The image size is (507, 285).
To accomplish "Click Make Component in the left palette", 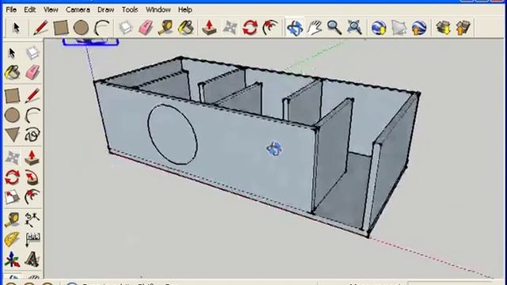I will click(32, 53).
